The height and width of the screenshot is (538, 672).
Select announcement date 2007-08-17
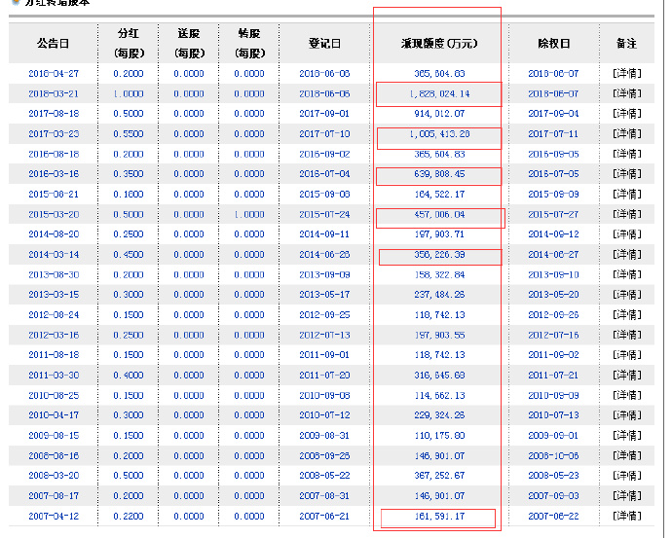tap(54, 495)
